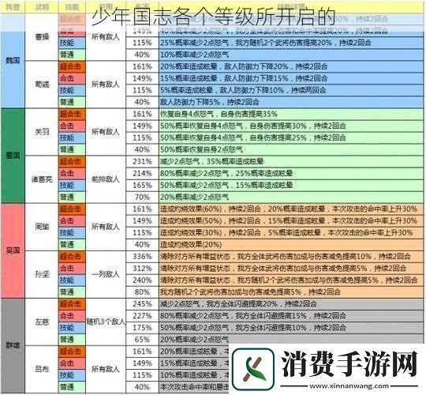Click the 50%概率恢复自身2点怒气 cell

coord(291,149)
